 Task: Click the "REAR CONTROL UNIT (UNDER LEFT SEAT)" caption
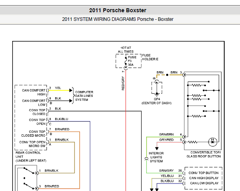(31, 157)
